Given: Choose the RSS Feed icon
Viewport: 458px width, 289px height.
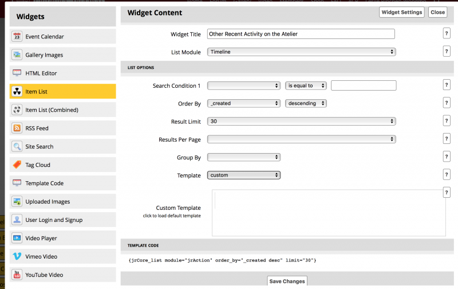Looking at the screenshot, I should [17, 128].
